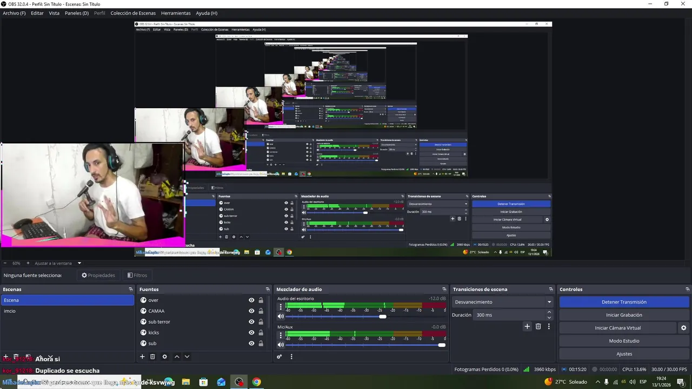Toggle the lock on the sub source
Image resolution: width=692 pixels, height=389 pixels.
click(x=261, y=344)
